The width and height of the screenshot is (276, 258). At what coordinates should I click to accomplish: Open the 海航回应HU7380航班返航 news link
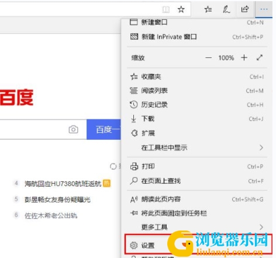point(63,184)
